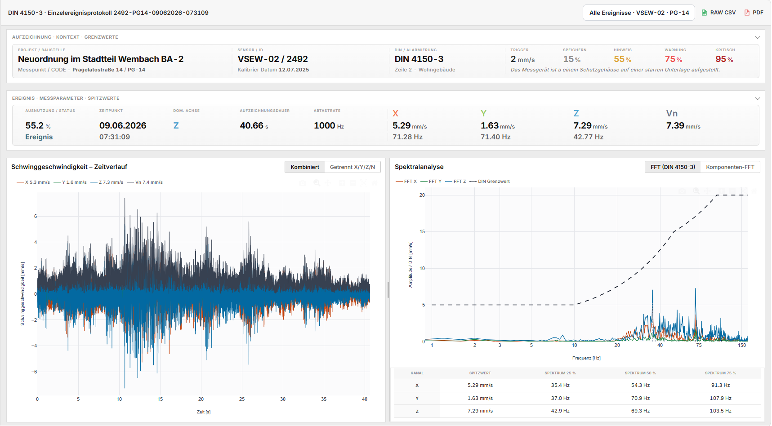This screenshot has height=426, width=772.
Task: Click the Speichern threshold 15%
Action: 572,59
